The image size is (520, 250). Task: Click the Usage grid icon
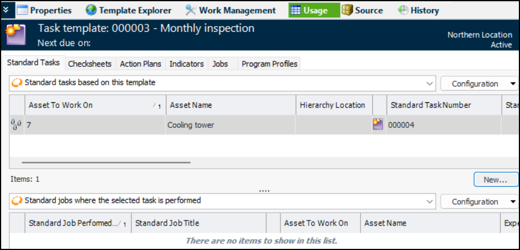[x=296, y=10]
